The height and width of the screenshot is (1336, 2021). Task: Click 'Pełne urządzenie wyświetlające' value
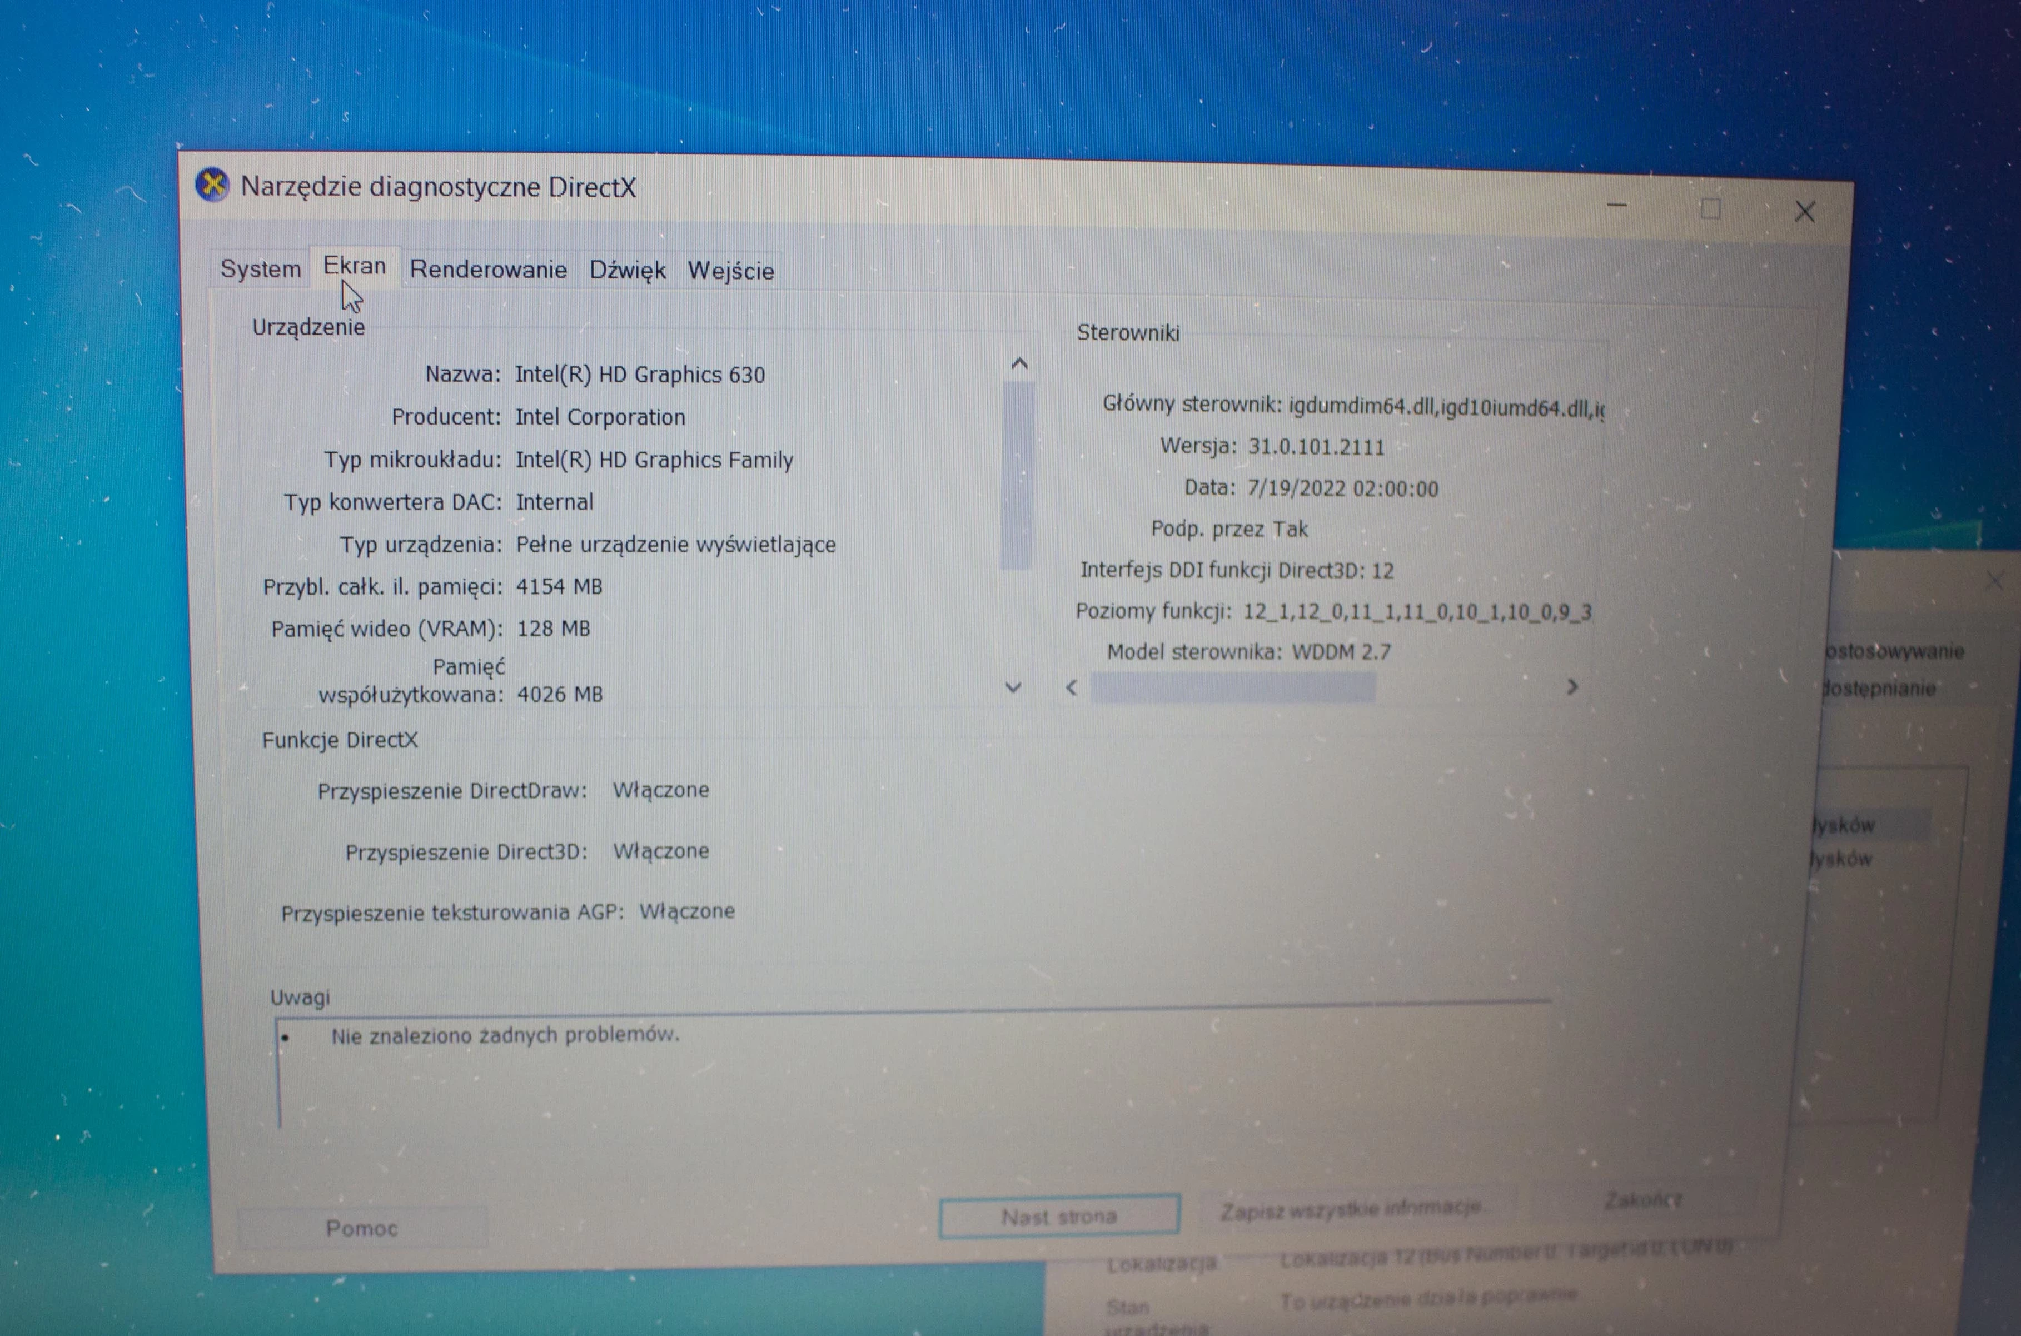click(x=676, y=545)
